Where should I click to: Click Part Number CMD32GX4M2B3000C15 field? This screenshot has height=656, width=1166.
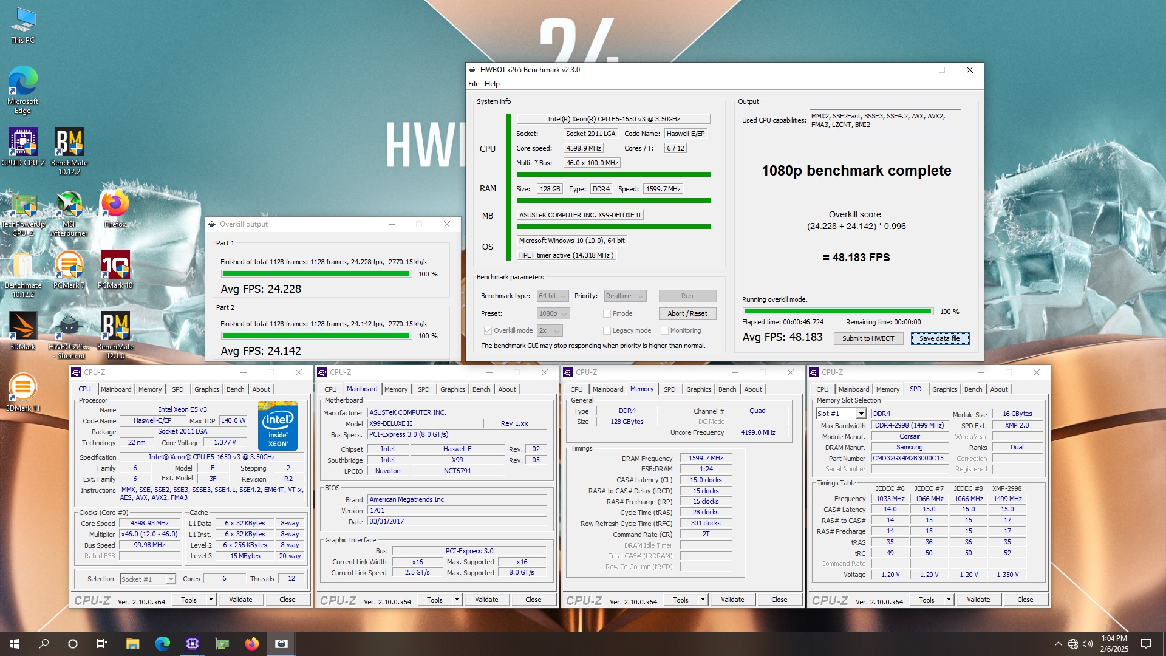pyautogui.click(x=909, y=459)
